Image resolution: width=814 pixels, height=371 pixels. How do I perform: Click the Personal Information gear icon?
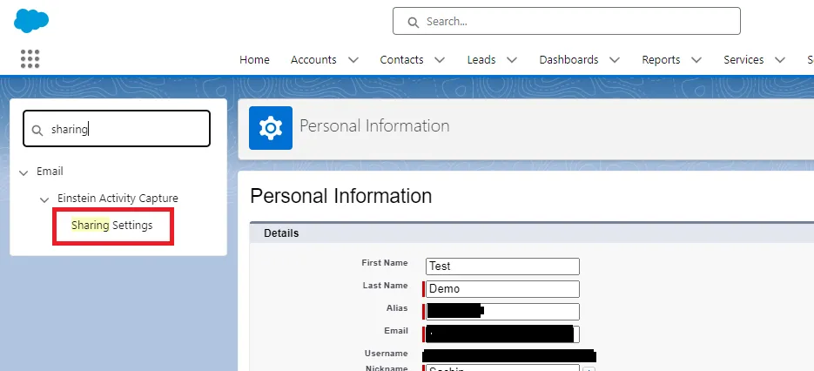pos(271,128)
